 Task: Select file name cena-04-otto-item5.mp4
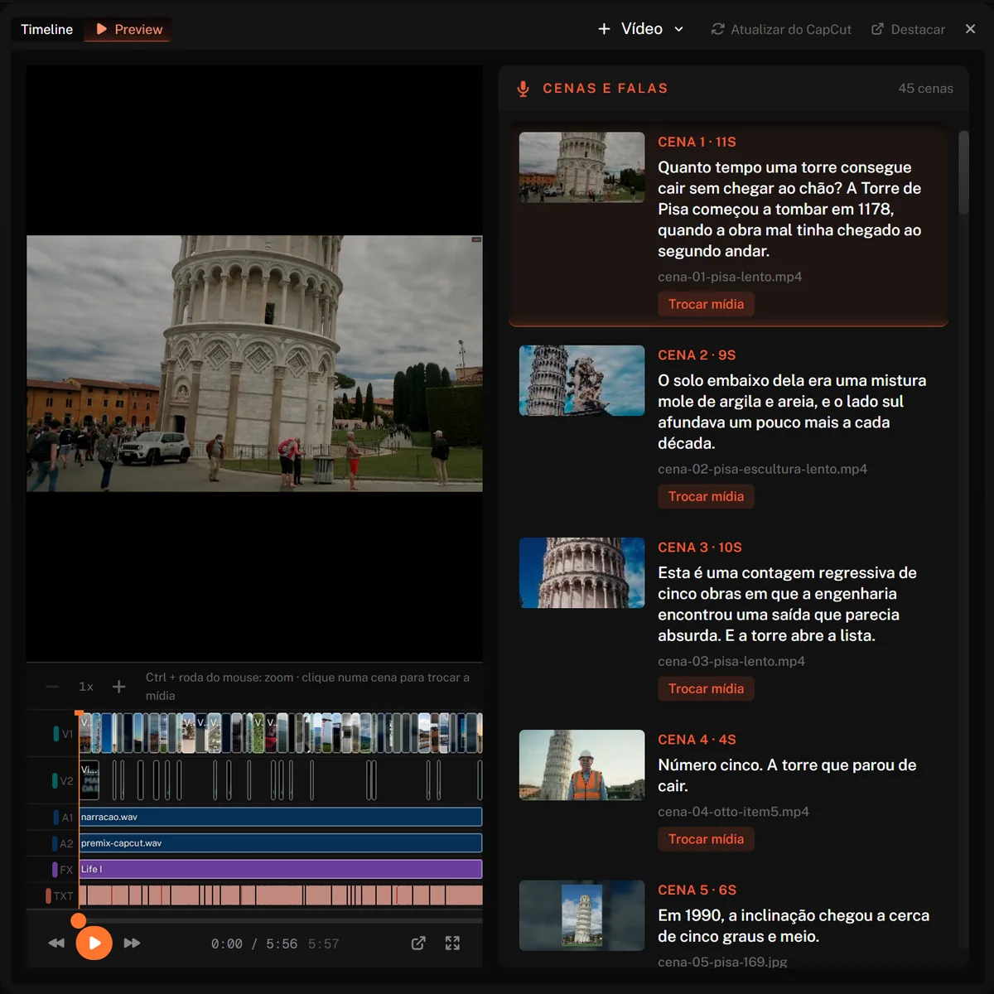(733, 812)
